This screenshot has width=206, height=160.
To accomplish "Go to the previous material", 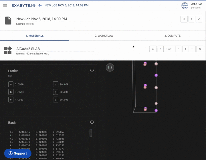I will [x=161, y=49].
